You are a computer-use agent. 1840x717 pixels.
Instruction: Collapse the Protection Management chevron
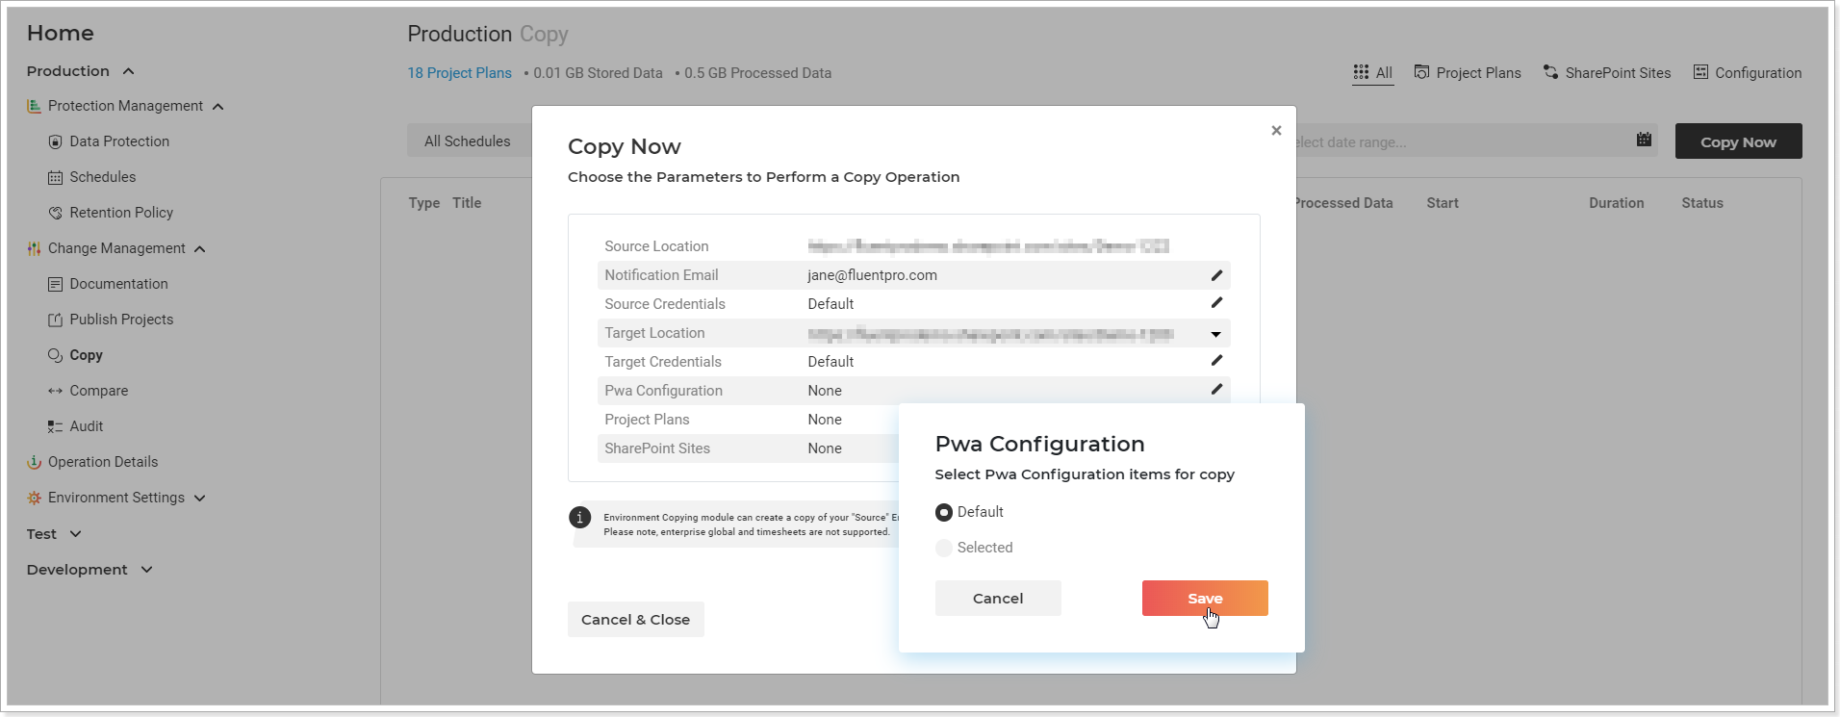tap(217, 107)
